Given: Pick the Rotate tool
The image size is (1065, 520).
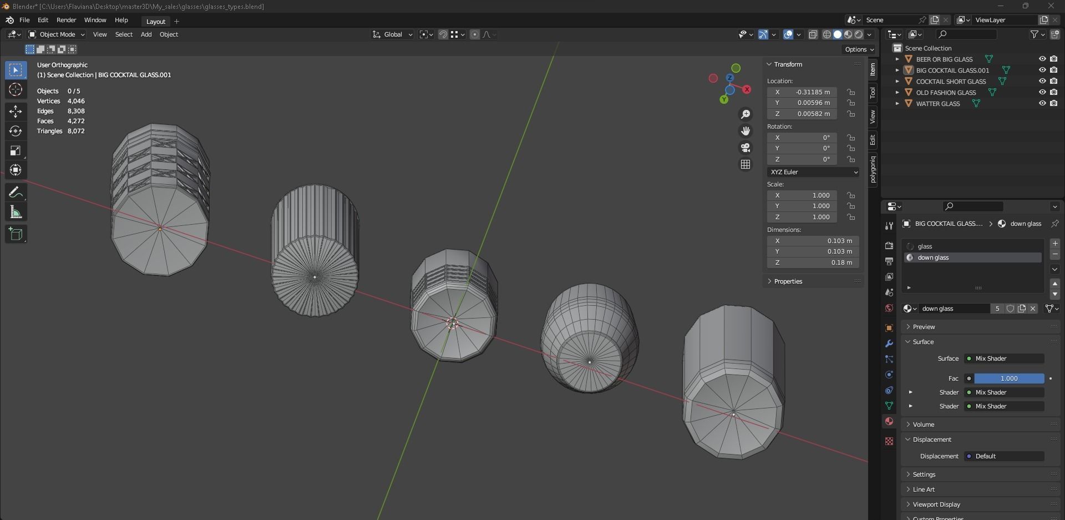Looking at the screenshot, I should point(16,131).
